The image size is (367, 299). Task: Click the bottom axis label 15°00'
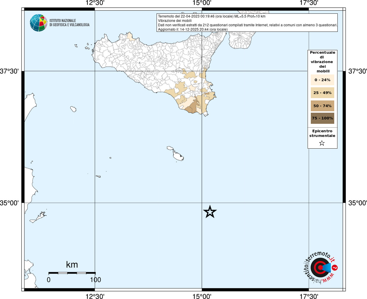pyautogui.click(x=202, y=296)
